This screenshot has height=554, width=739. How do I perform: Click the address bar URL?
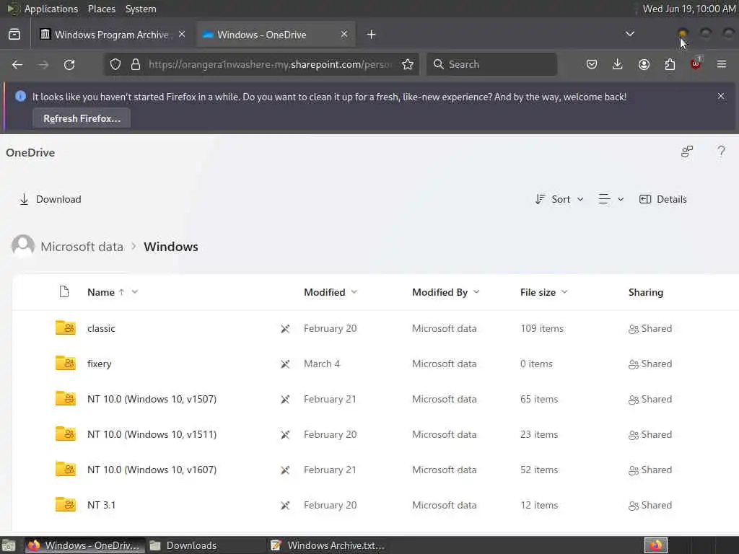(270, 64)
